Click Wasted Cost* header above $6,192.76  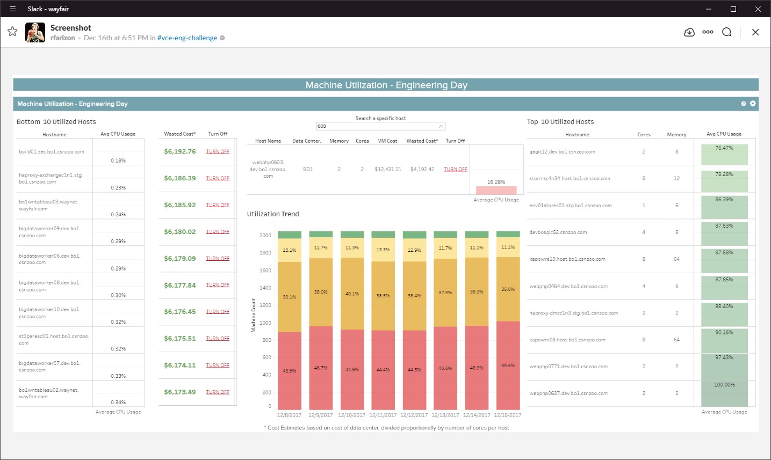(x=180, y=134)
